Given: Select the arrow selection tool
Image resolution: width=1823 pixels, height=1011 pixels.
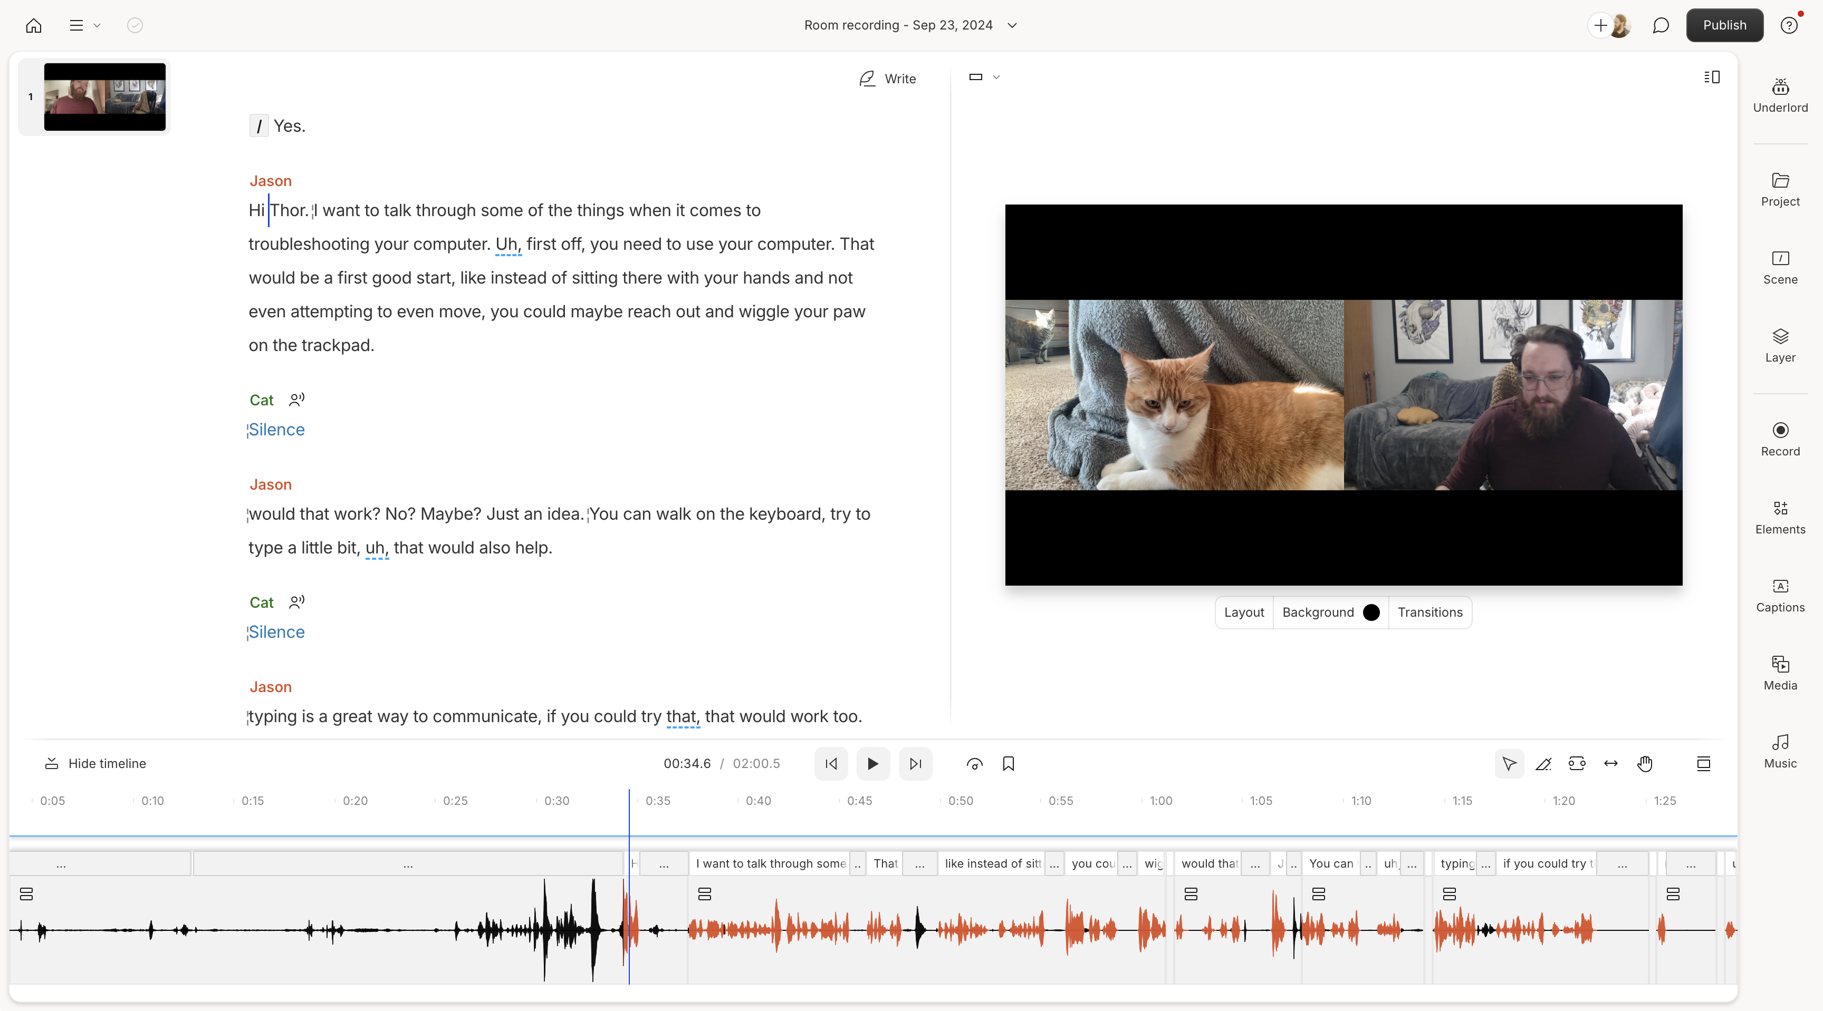Looking at the screenshot, I should [x=1509, y=764].
